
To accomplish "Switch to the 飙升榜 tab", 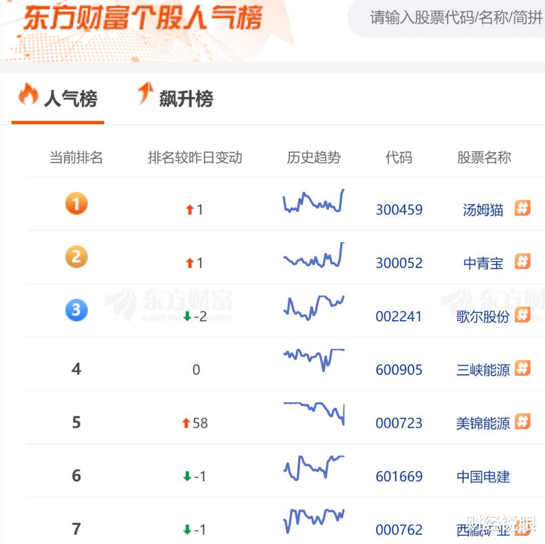I will 176,99.
